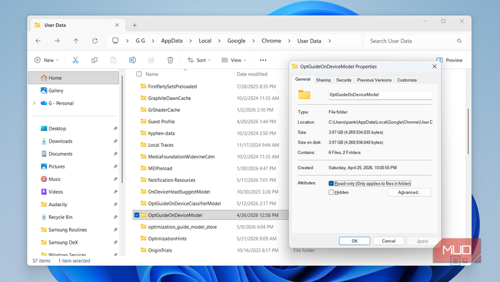Click the Paste clipboard icon

(113, 60)
